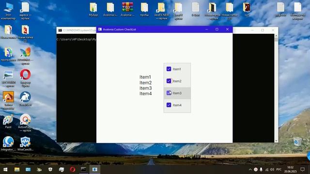The image size is (310, 174).
Task: Click the Avalonia window title bar icon
Action: click(x=100, y=29)
